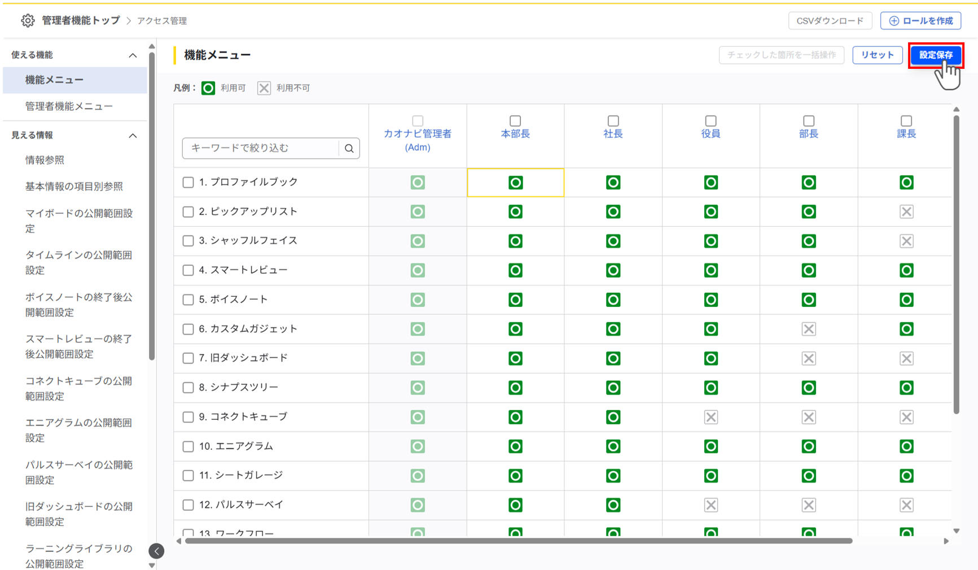The image size is (978, 570).
Task: Check the プロファイルブック row checkbox
Action: pos(188,182)
